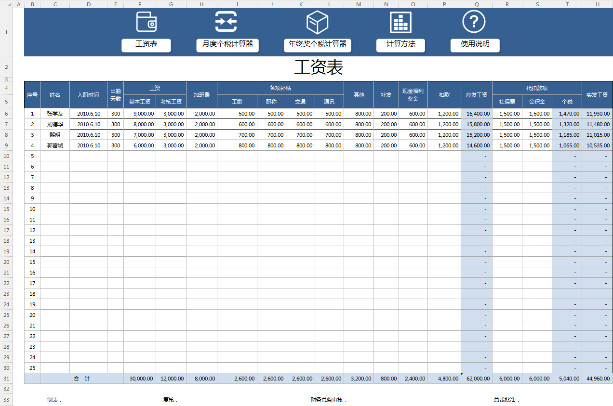Select column Q header
The height and width of the screenshot is (406, 613).
coord(476,4)
